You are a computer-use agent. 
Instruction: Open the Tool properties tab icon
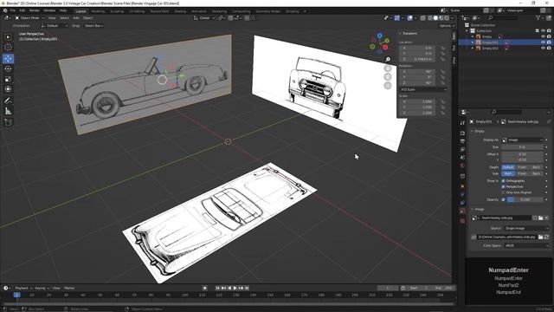462,123
